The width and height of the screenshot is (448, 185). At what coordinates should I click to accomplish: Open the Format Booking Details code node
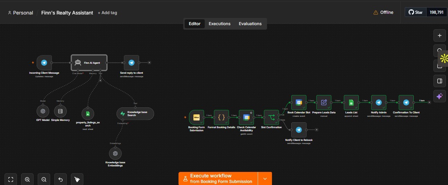pyautogui.click(x=221, y=117)
